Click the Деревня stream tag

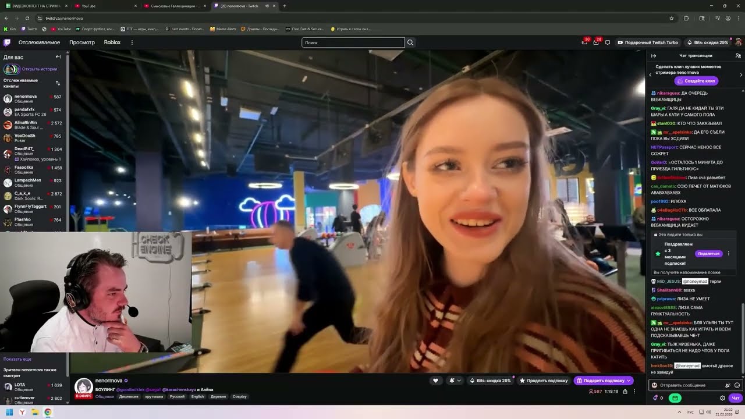218,397
